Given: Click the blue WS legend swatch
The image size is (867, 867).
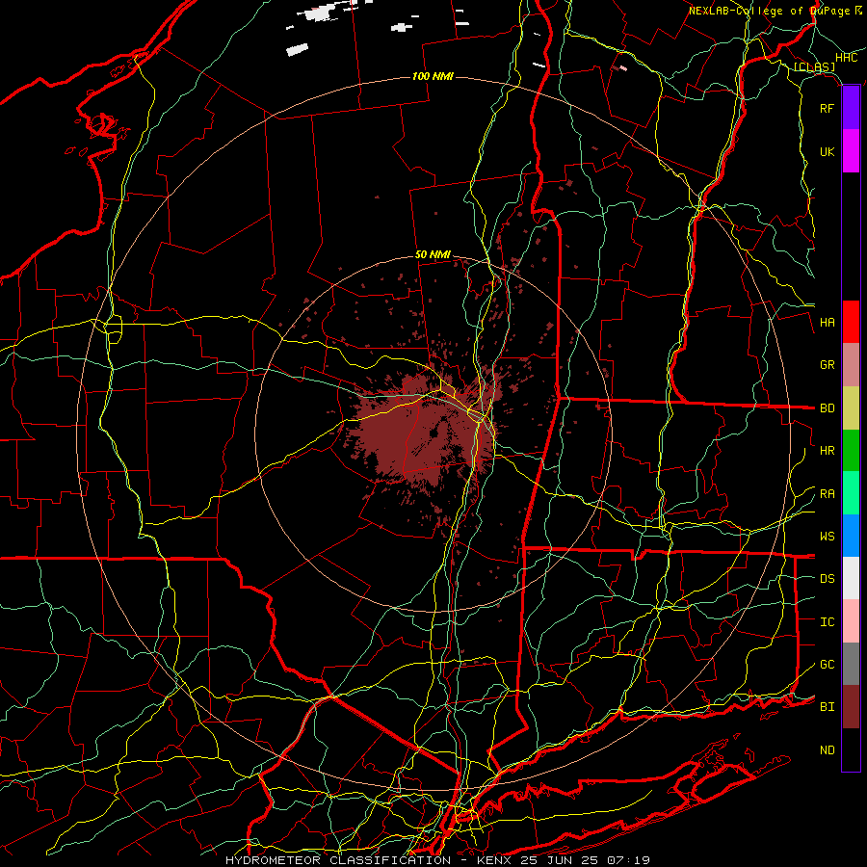Looking at the screenshot, I should [851, 536].
